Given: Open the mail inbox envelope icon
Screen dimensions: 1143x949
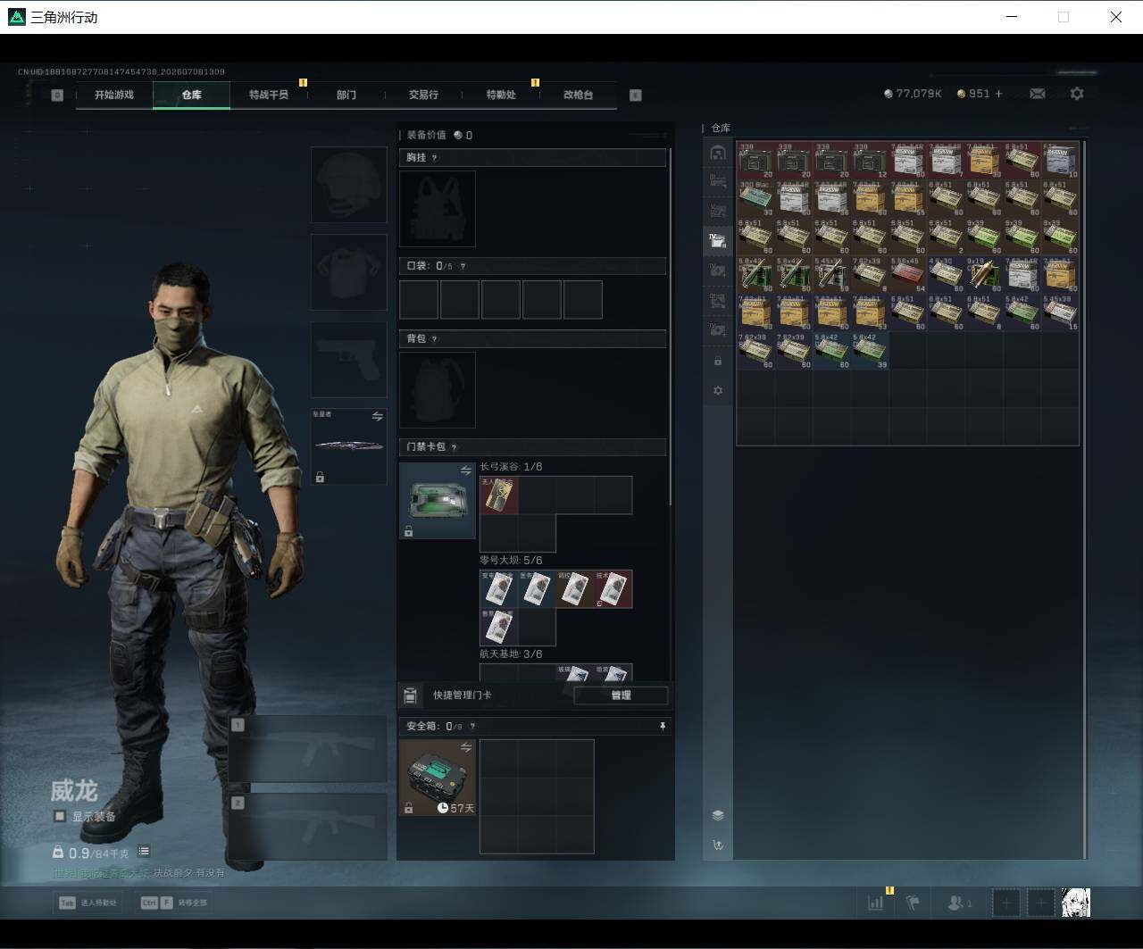Looking at the screenshot, I should pos(1038,94).
